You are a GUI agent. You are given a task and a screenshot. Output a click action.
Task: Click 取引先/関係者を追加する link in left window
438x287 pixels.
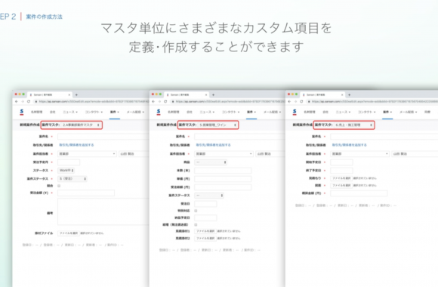pos(76,145)
